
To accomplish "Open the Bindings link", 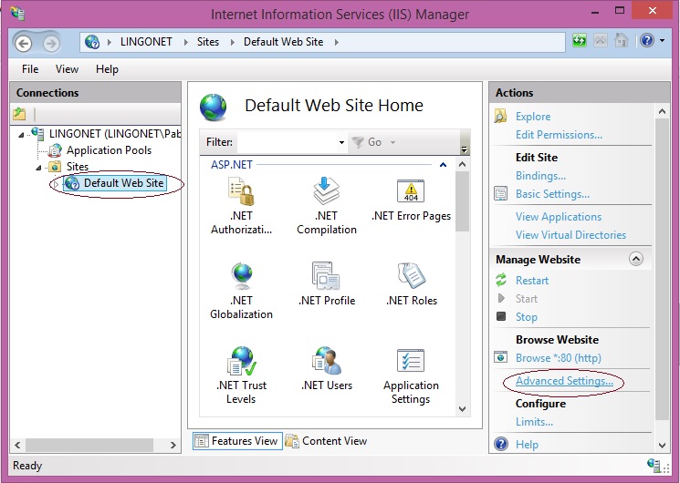I will [540, 176].
